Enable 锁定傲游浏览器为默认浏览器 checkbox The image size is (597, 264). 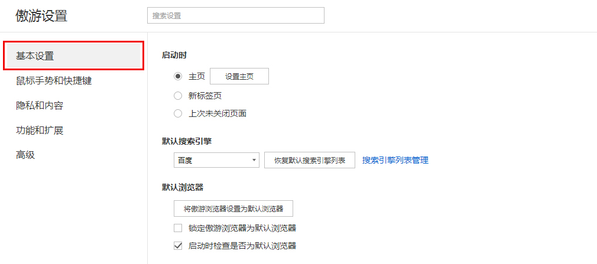(x=178, y=228)
